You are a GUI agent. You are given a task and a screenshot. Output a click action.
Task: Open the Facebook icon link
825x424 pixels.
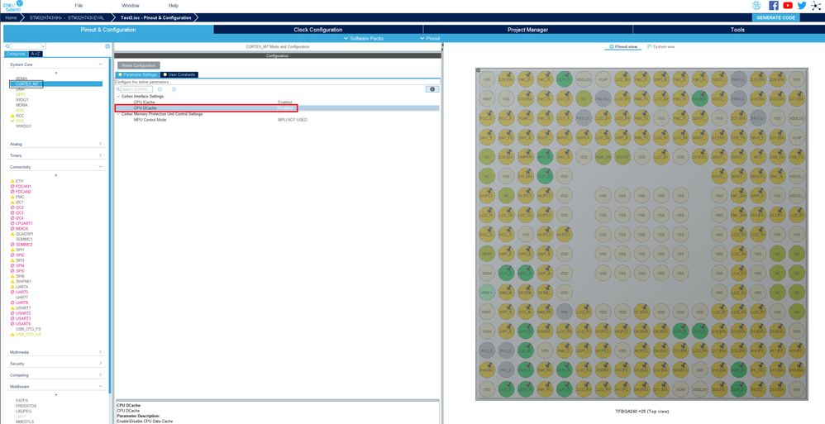point(773,6)
